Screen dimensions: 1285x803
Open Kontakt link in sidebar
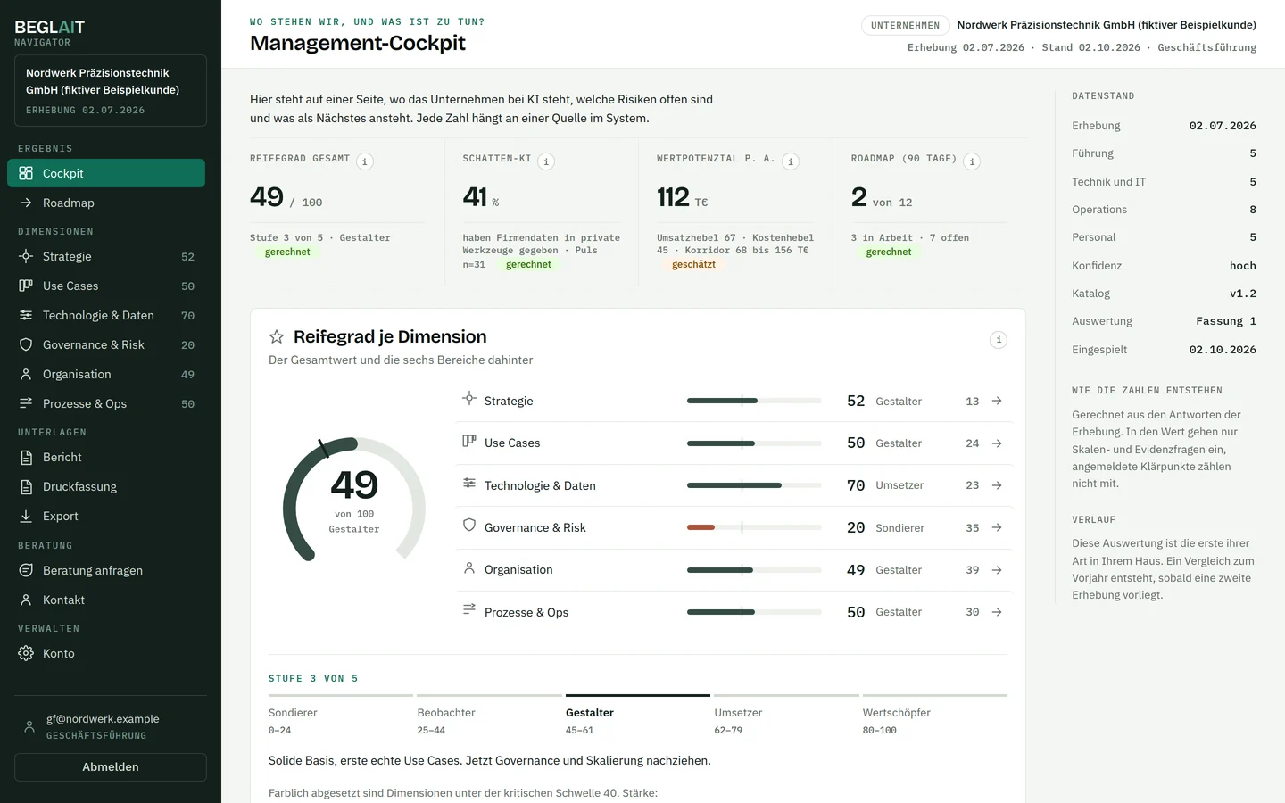(x=106, y=600)
